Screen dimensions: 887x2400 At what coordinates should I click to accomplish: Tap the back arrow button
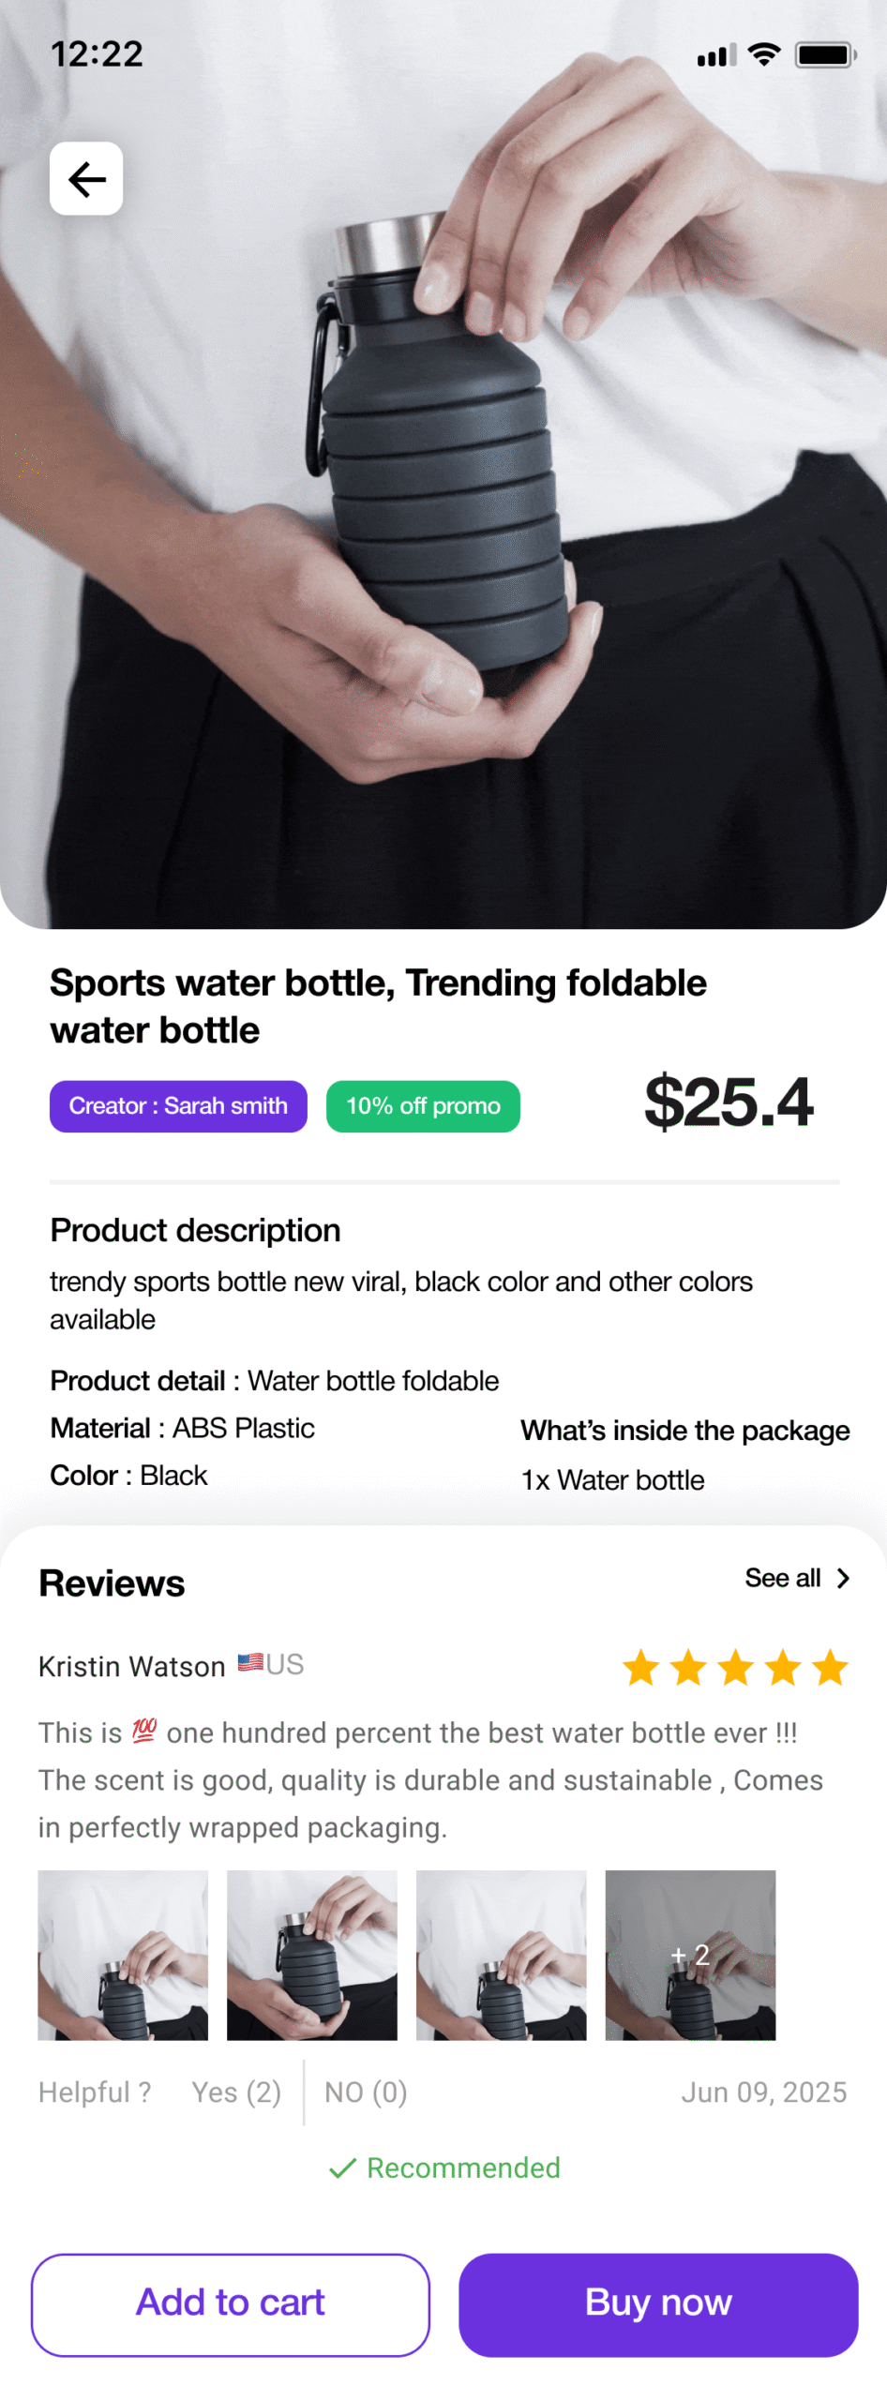86,178
